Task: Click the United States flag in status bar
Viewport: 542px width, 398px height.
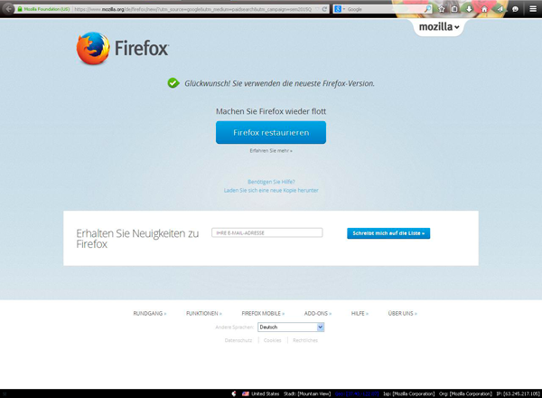Action: (246, 393)
